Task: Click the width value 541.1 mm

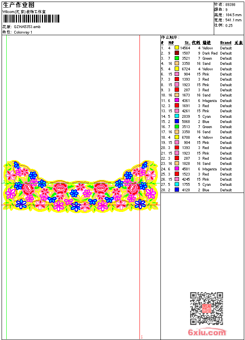Action: click(234, 20)
